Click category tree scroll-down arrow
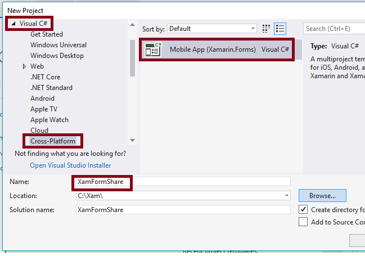365x256 pixels. click(x=133, y=140)
